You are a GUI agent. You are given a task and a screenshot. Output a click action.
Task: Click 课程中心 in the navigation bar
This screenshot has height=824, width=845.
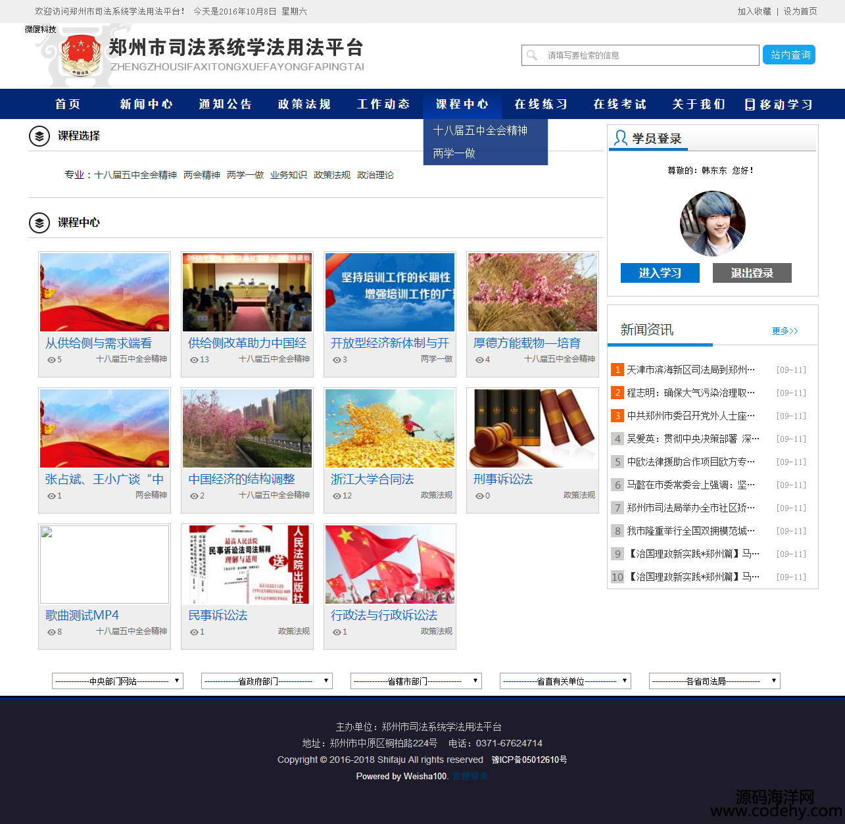coord(462,104)
